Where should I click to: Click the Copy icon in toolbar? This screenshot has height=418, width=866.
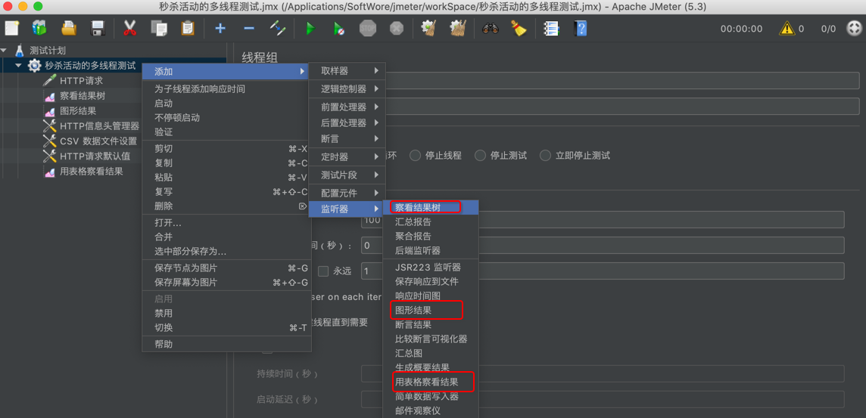[159, 27]
